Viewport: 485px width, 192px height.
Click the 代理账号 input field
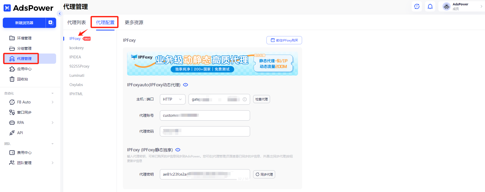coord(205,115)
